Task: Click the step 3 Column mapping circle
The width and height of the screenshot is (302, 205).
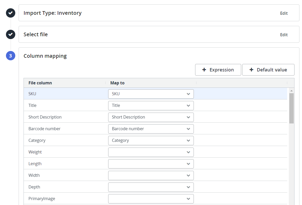Action: click(x=11, y=56)
